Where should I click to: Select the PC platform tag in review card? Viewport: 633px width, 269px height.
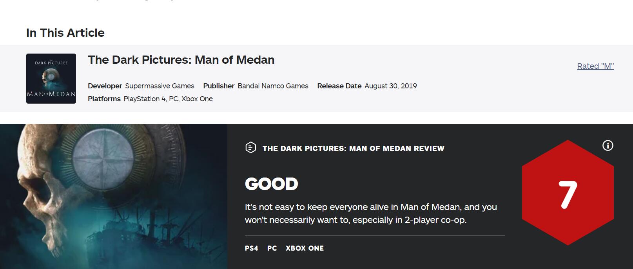272,248
